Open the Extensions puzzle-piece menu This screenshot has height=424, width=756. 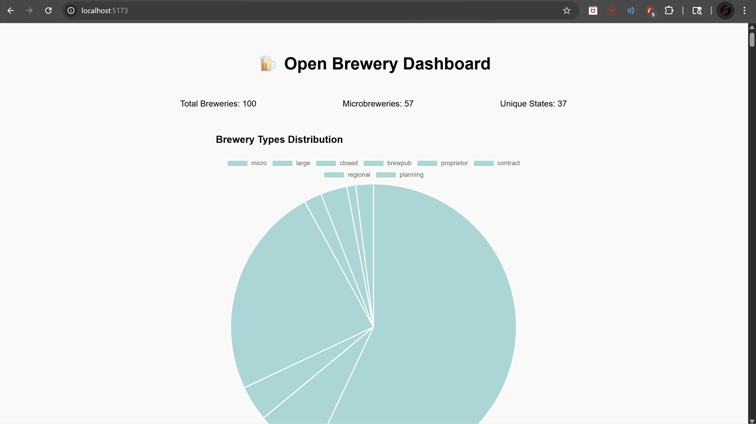(669, 11)
